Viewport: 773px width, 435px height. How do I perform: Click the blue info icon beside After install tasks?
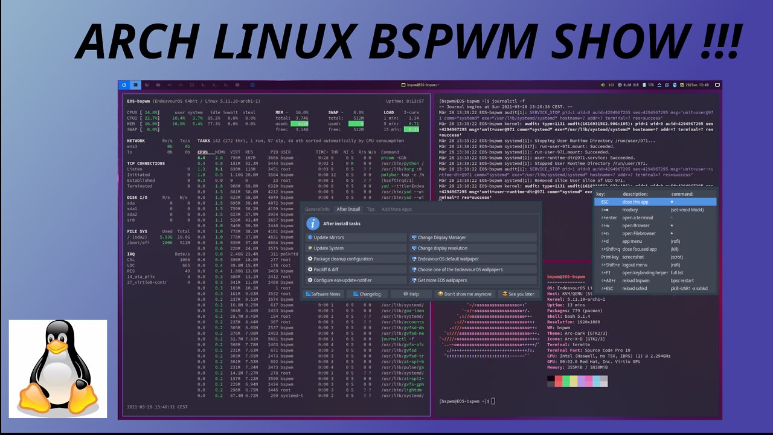pyautogui.click(x=313, y=224)
